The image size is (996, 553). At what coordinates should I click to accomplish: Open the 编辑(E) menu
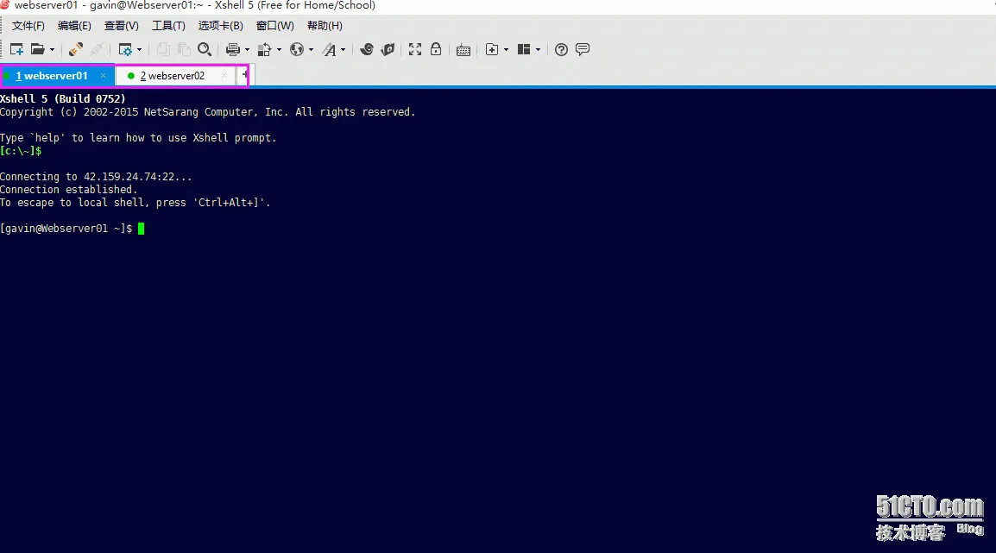point(74,26)
